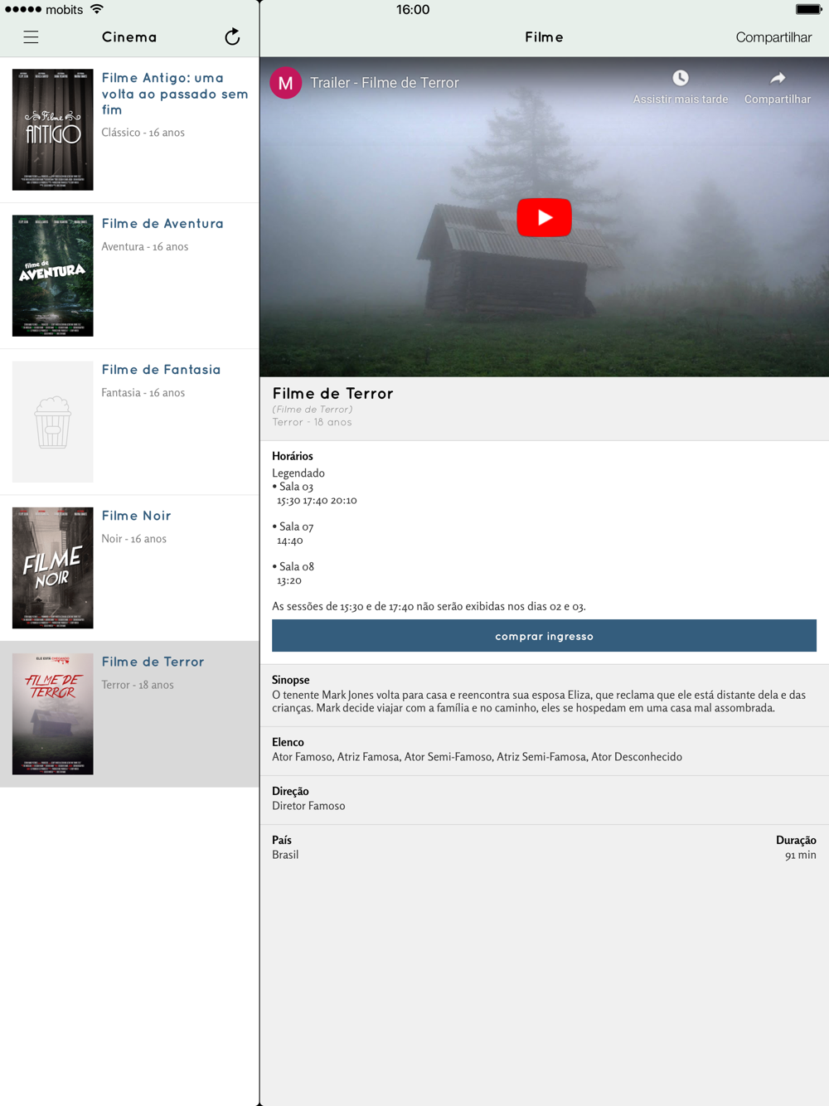Select Filme Antigo from the list
The image size is (829, 1106).
(x=129, y=130)
